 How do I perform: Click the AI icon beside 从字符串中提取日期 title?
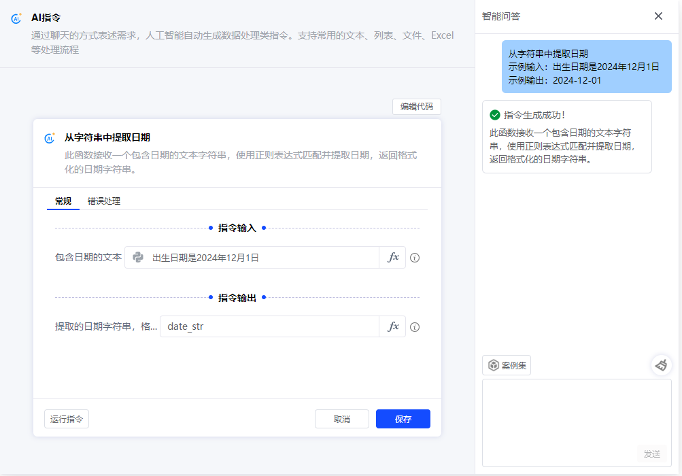pyautogui.click(x=50, y=138)
